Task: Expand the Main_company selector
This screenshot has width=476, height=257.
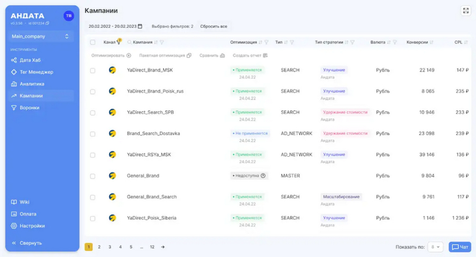Action: [40, 36]
